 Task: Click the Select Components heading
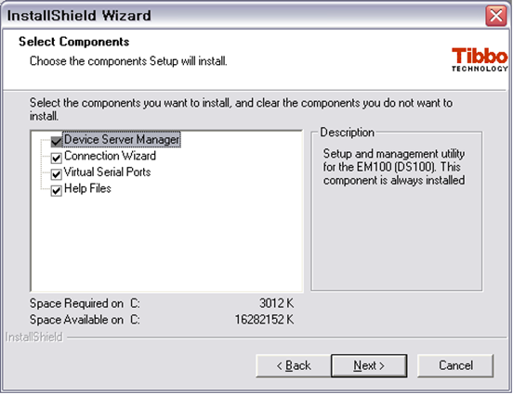74,42
